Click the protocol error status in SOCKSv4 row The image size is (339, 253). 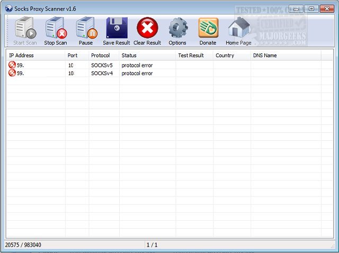[x=137, y=73]
